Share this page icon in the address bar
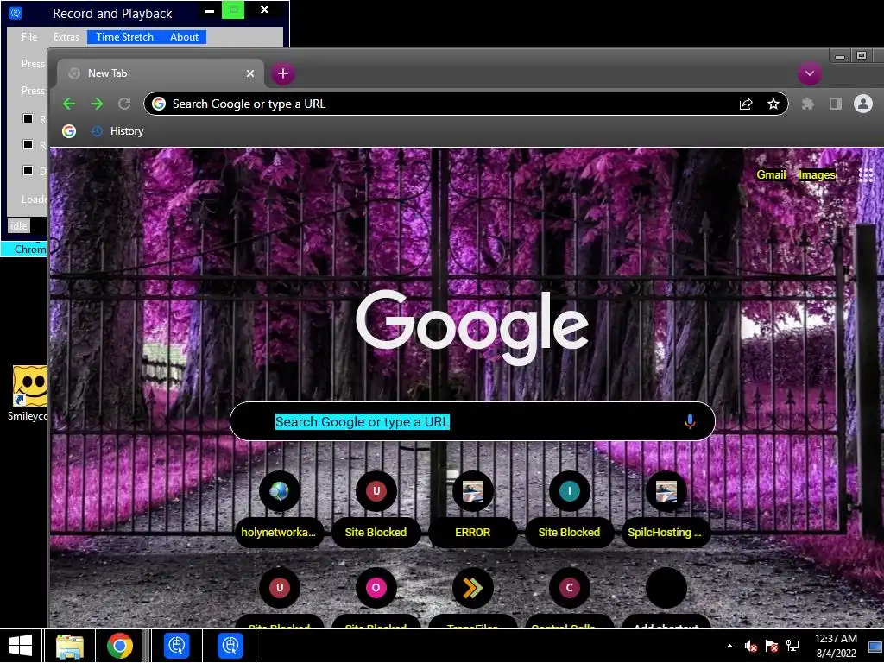The height and width of the screenshot is (663, 884). coord(746,104)
